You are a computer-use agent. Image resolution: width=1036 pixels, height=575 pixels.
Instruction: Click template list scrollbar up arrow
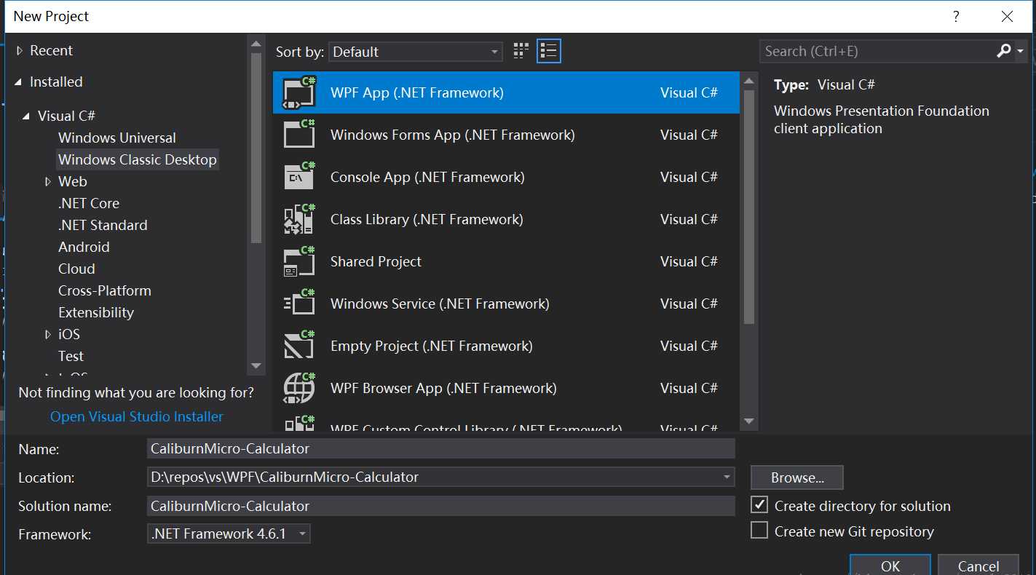749,80
